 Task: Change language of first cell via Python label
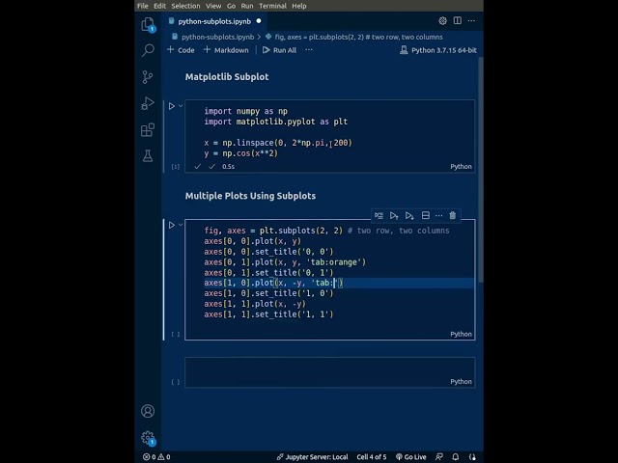[x=461, y=167]
